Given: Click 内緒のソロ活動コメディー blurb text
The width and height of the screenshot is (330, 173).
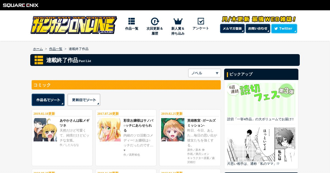Looking at the screenshot, I should coord(138,143).
